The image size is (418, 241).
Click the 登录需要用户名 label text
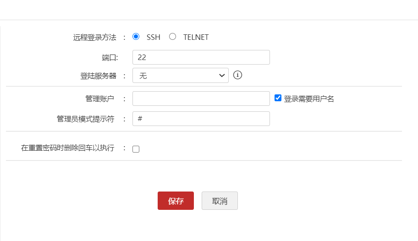click(309, 99)
